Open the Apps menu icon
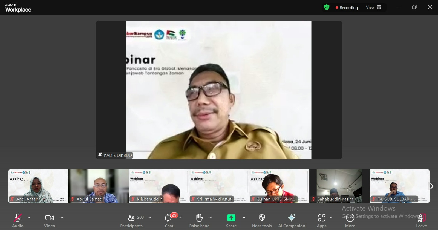Screen dimensions: 438x230 (321, 218)
